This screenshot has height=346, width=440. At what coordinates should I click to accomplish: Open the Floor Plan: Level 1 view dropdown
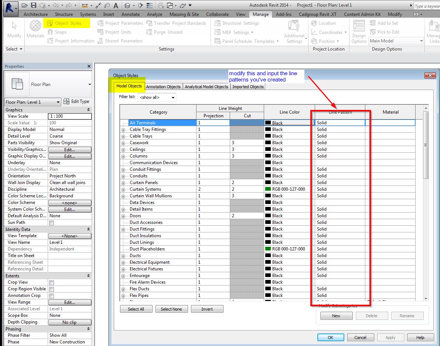tap(33, 102)
